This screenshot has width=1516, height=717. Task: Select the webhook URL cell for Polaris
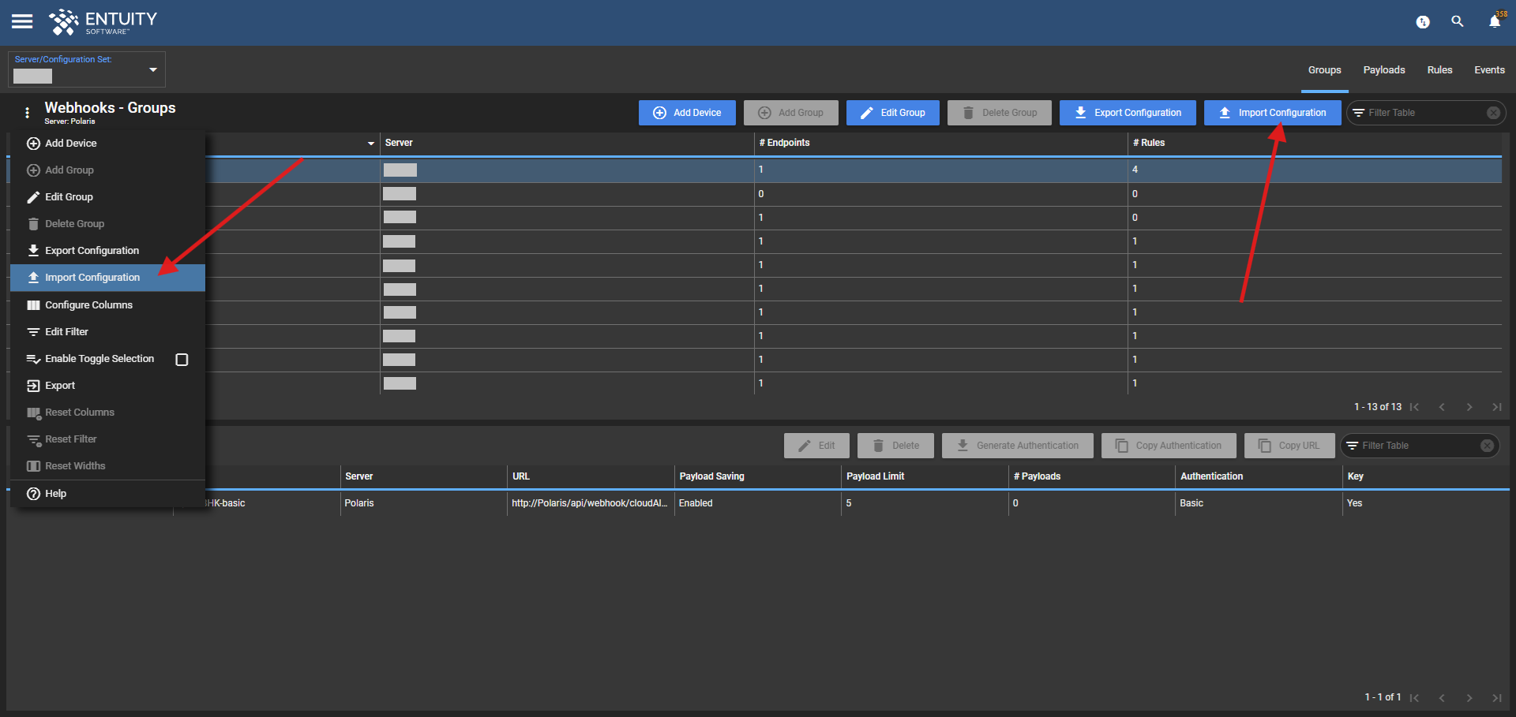point(590,503)
